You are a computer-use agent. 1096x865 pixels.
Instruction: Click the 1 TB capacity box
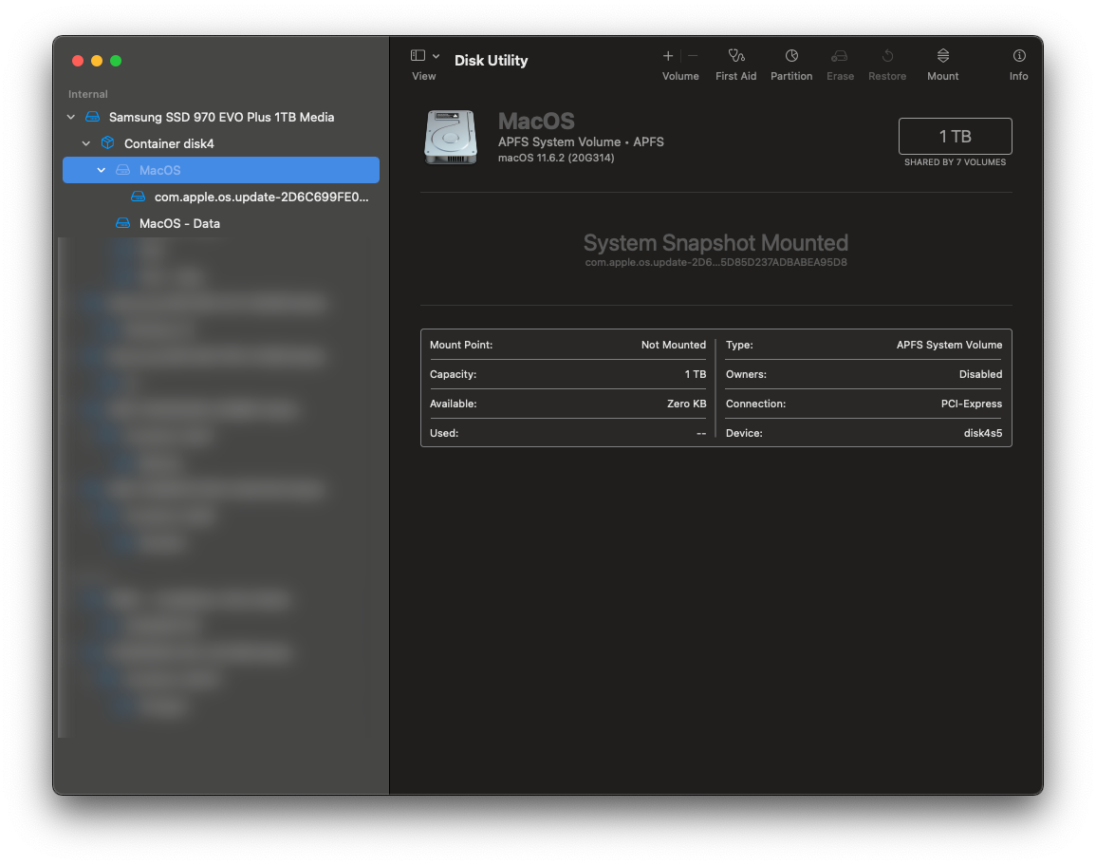click(955, 137)
